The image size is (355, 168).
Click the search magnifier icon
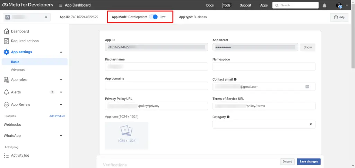(277, 5)
